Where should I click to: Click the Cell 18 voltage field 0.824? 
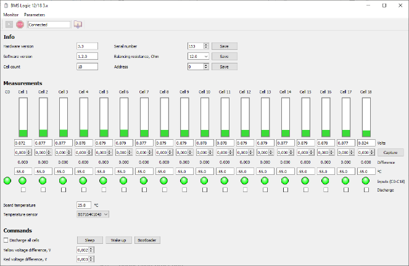(x=366, y=143)
